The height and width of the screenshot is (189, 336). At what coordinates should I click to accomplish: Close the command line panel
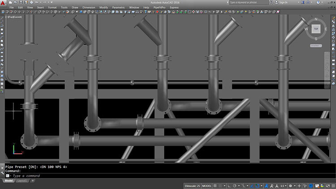pos(2,168)
